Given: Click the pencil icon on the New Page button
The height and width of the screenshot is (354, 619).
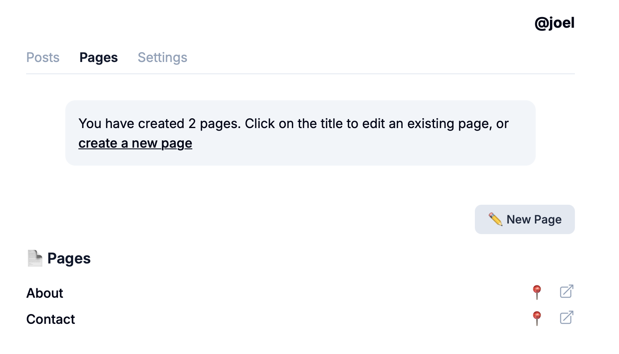Looking at the screenshot, I should click(495, 219).
